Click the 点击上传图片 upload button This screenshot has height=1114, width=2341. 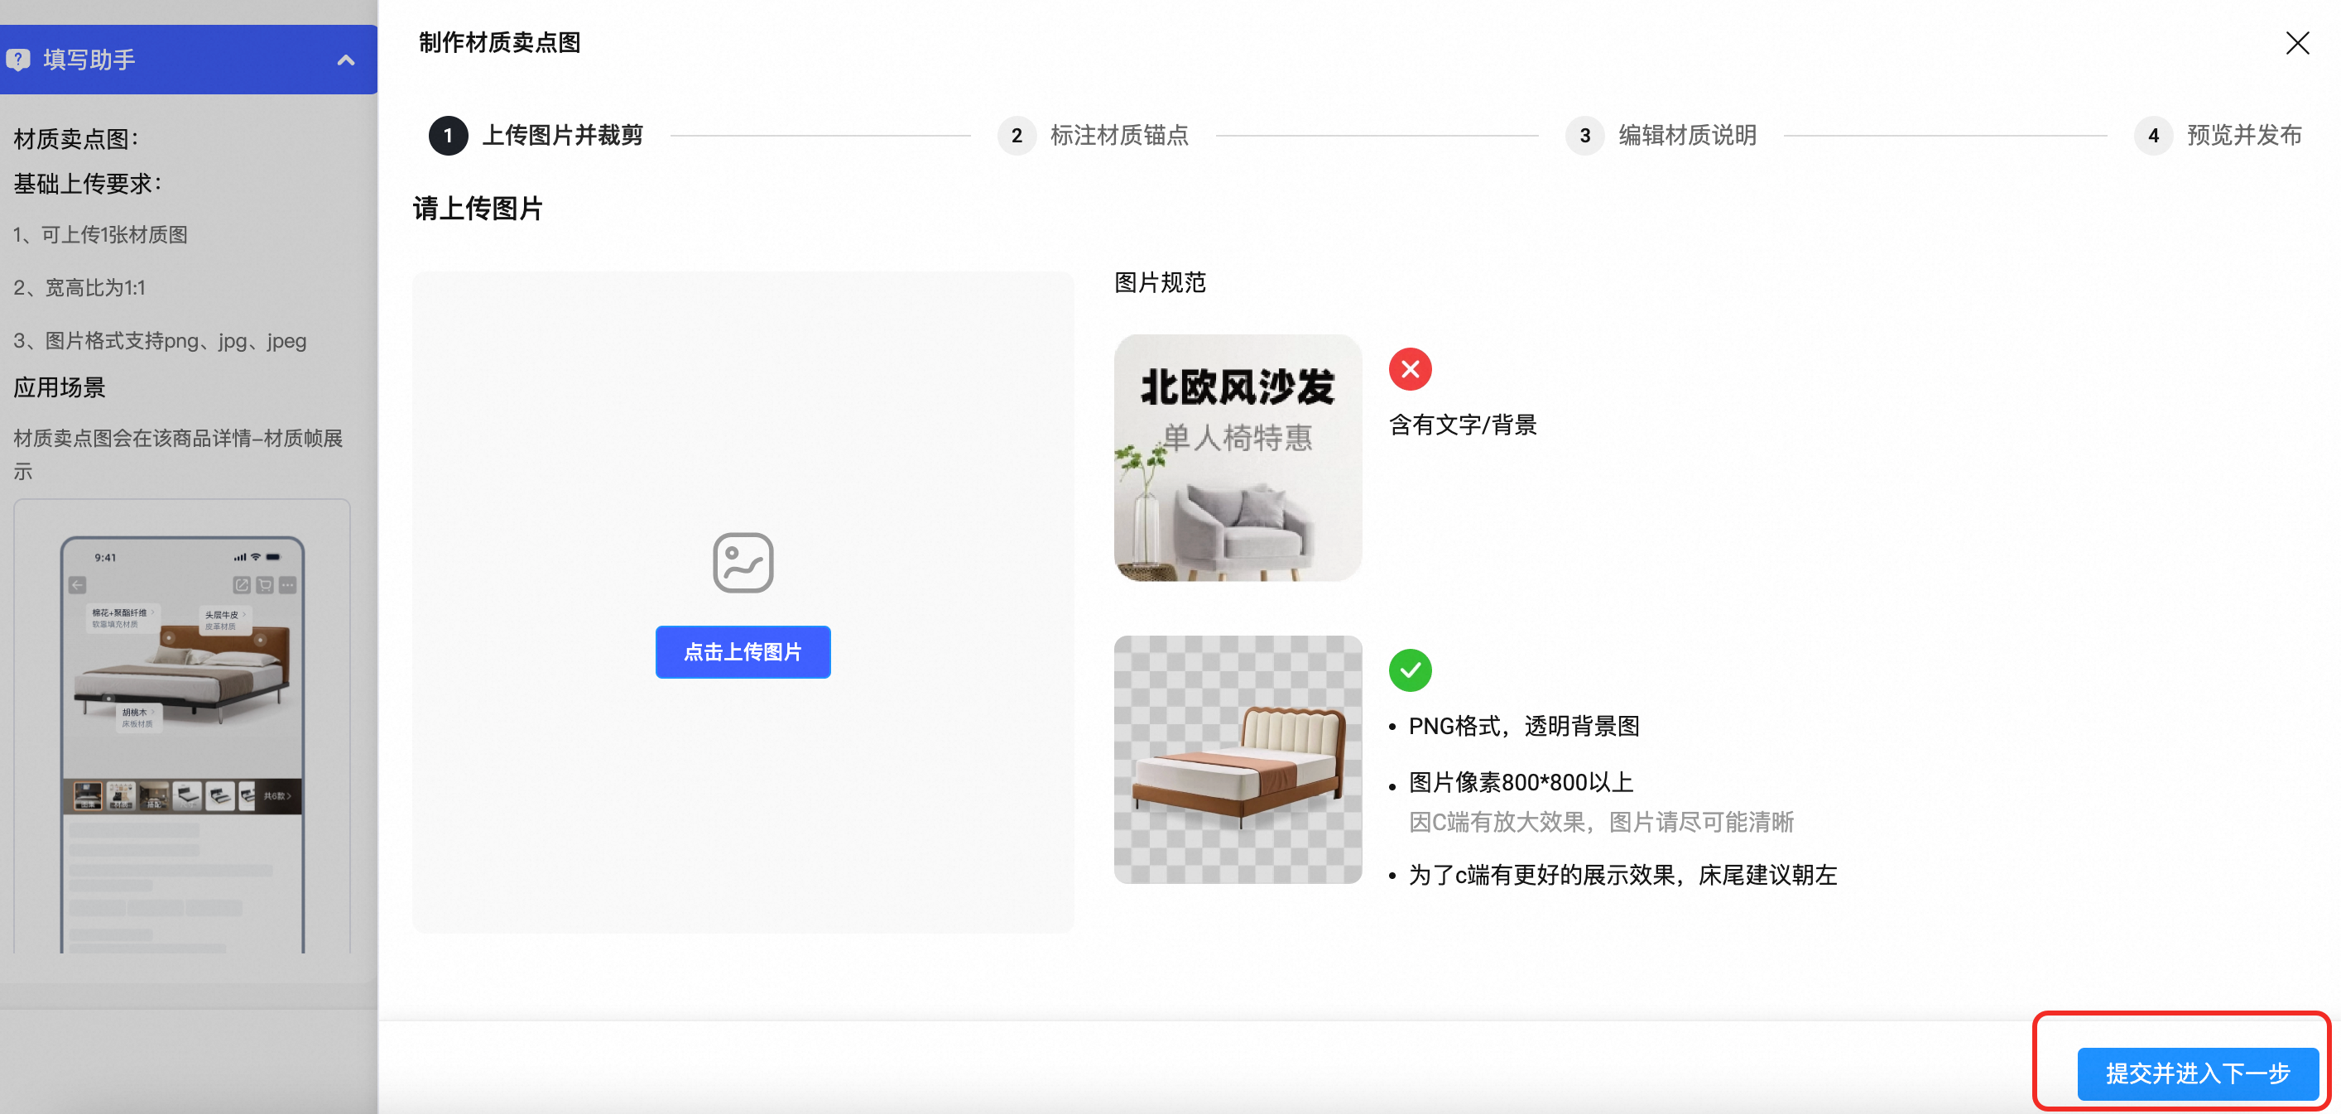[x=743, y=651]
